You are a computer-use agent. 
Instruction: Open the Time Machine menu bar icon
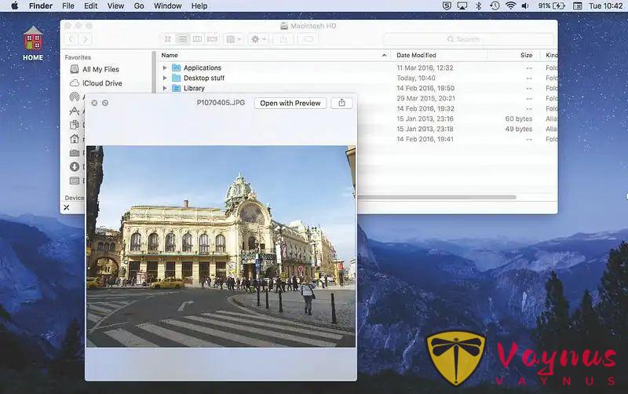(x=495, y=5)
